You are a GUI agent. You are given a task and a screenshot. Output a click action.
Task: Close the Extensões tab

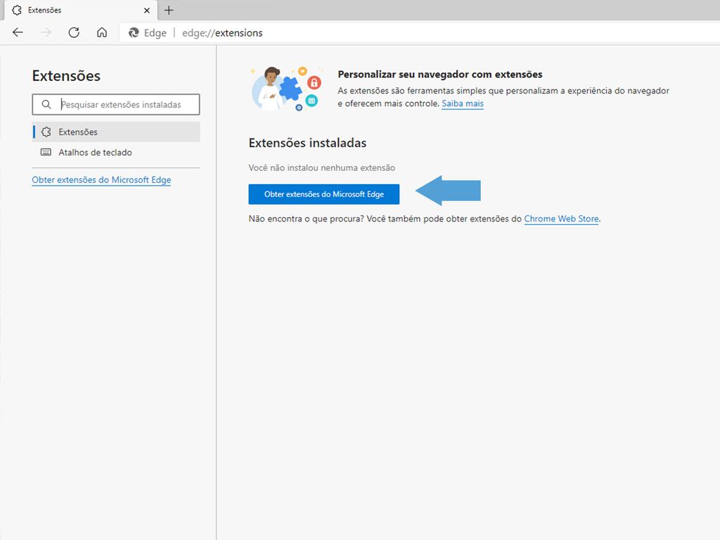[147, 10]
